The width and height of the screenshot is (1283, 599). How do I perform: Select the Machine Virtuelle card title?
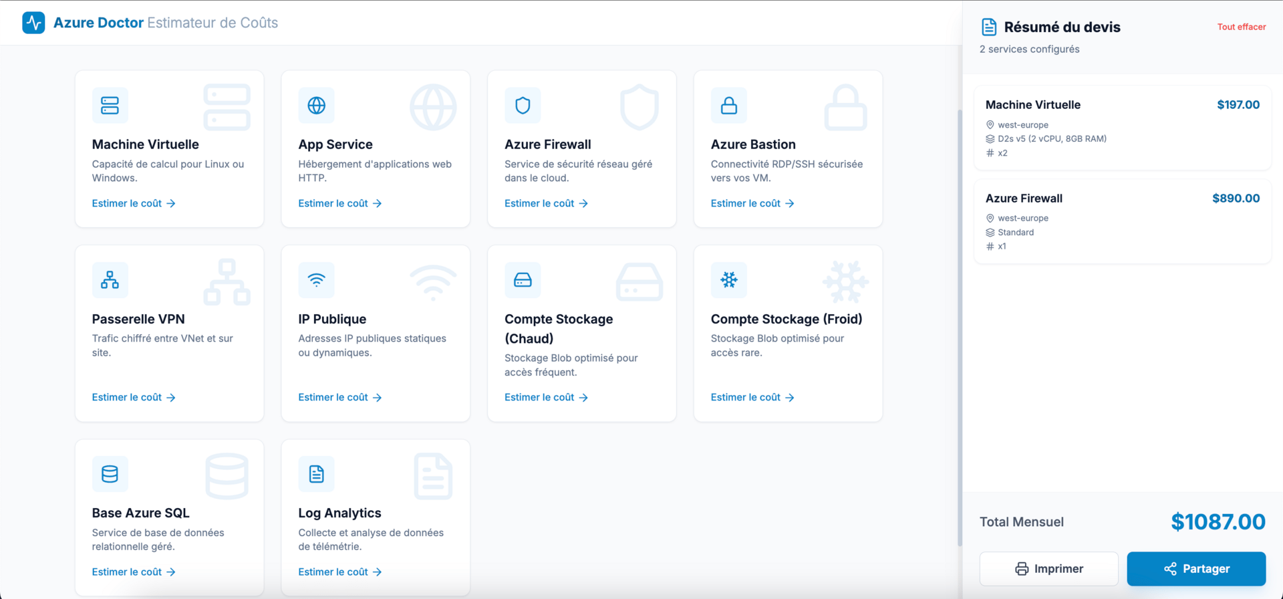(146, 144)
